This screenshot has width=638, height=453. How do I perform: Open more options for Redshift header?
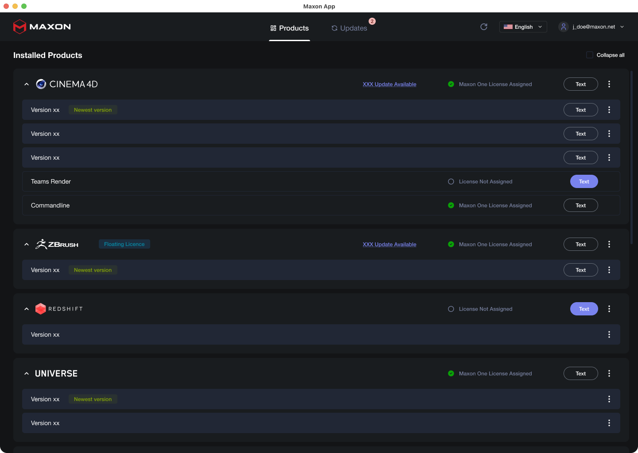coord(609,309)
